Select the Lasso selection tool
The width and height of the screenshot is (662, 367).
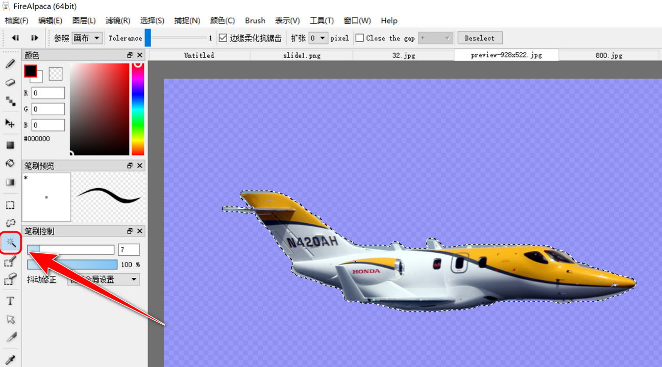(x=10, y=223)
